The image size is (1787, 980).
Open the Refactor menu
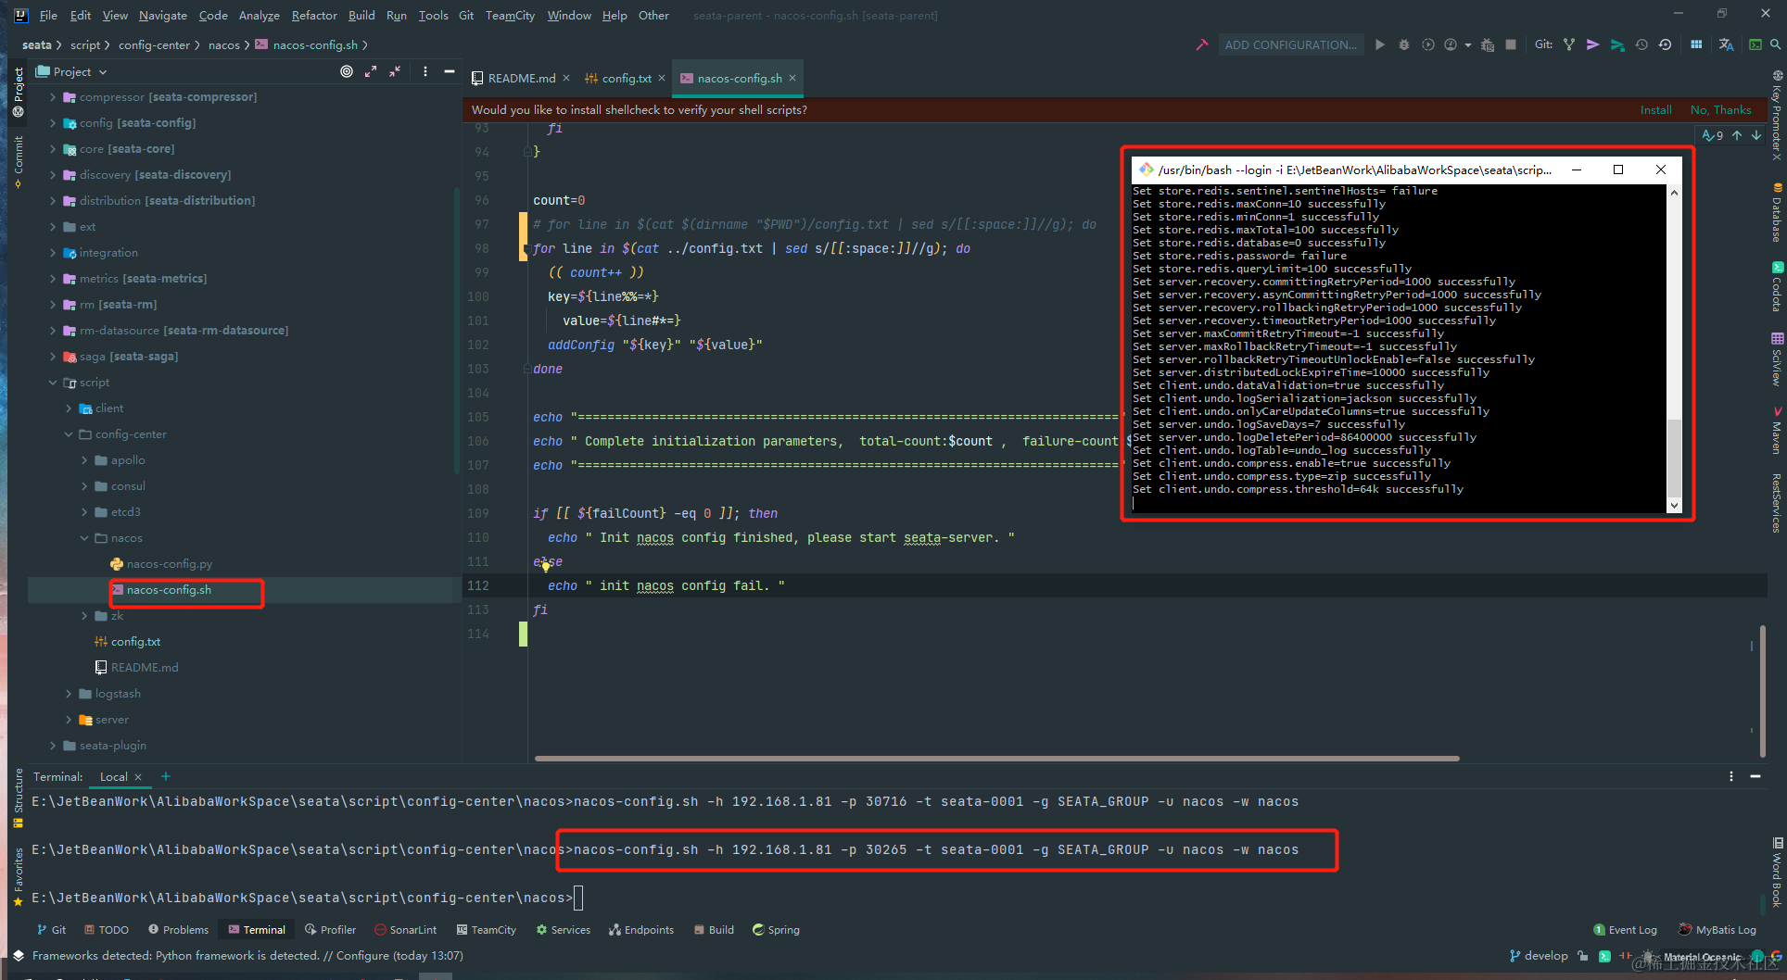314,15
